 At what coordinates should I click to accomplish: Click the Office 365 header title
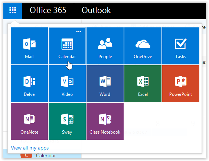point(48,10)
